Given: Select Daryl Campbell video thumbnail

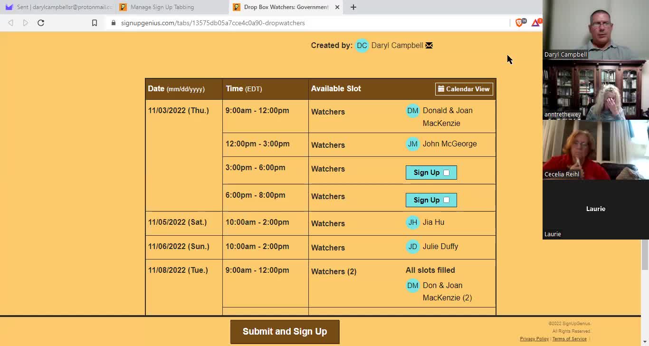Looking at the screenshot, I should [596, 30].
